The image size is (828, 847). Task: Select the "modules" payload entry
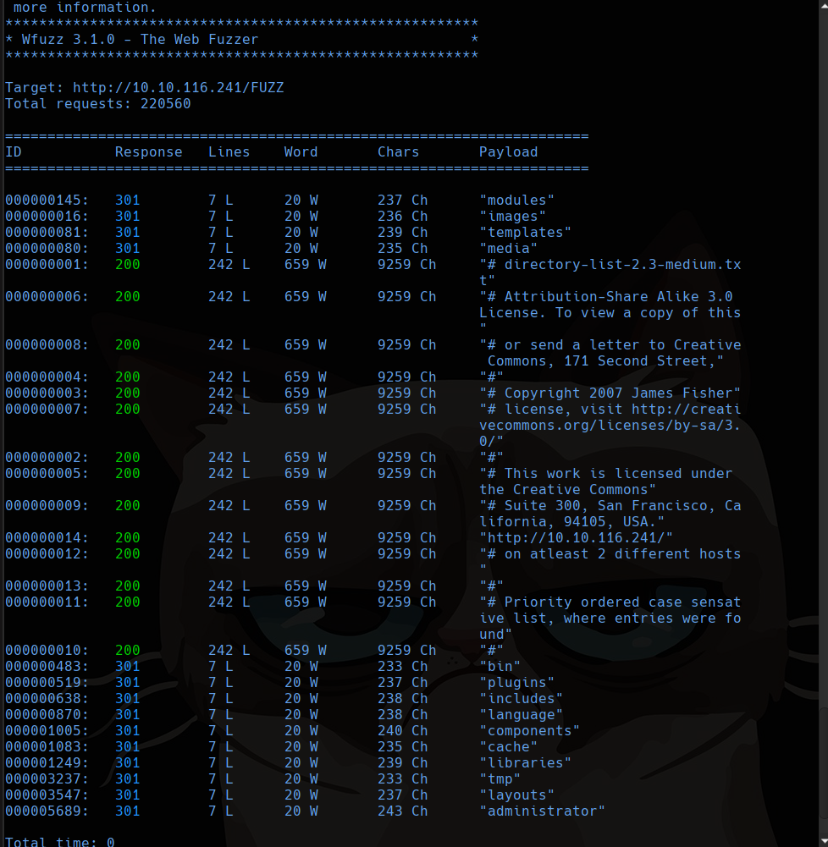tap(516, 200)
